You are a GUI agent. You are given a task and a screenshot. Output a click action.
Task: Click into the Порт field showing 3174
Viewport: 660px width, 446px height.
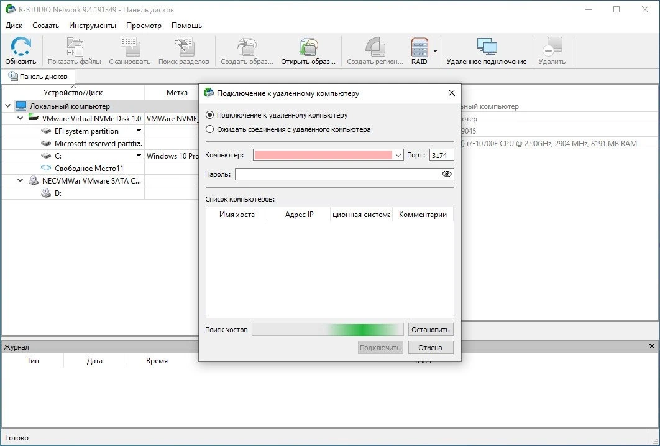[x=441, y=156]
